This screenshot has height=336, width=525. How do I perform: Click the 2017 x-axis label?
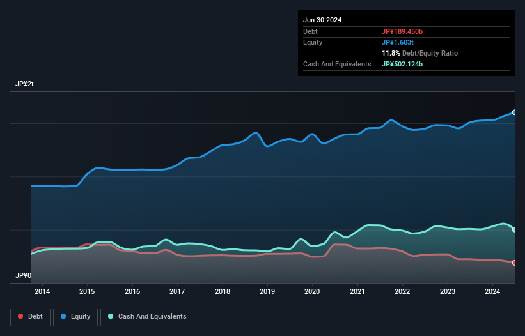177,291
